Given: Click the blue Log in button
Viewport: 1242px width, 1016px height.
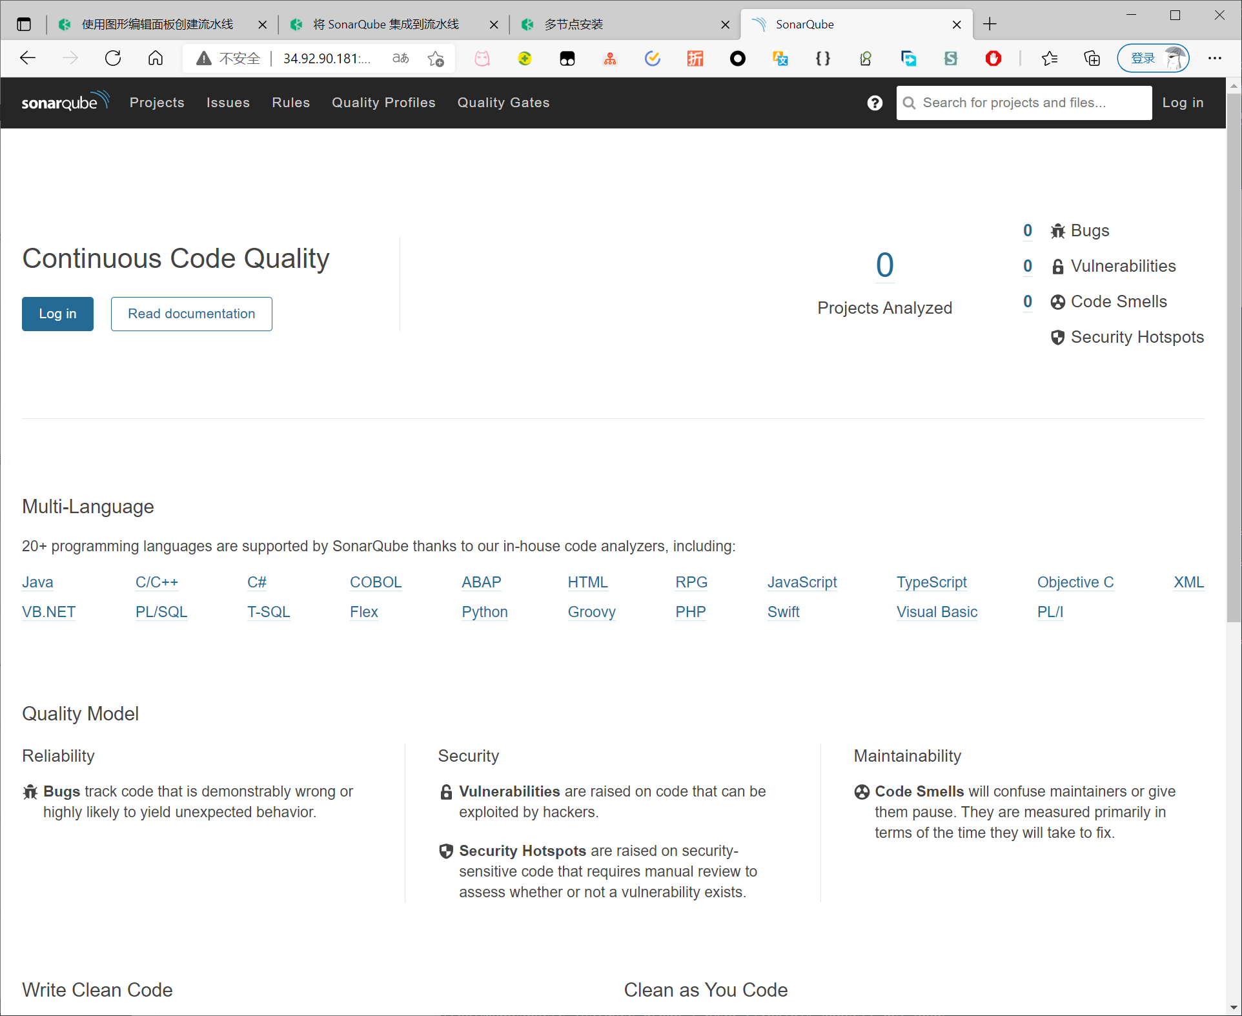Looking at the screenshot, I should point(57,314).
